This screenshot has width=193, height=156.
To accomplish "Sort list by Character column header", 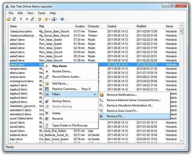I will [x=96, y=26].
